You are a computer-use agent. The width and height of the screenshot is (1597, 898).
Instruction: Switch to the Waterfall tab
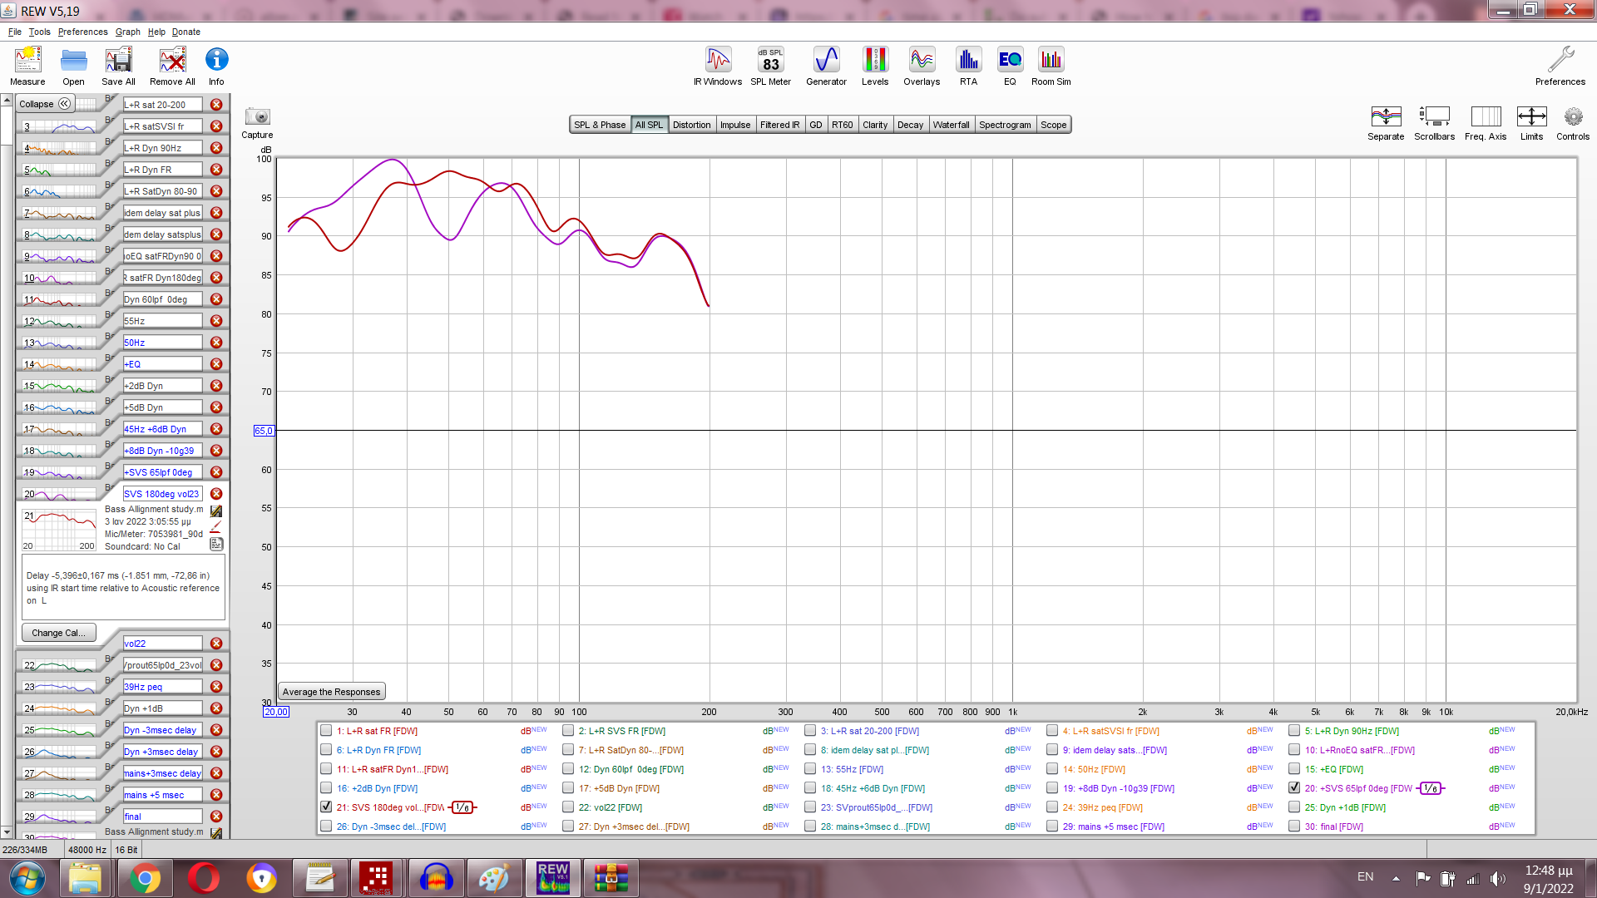[x=951, y=125]
